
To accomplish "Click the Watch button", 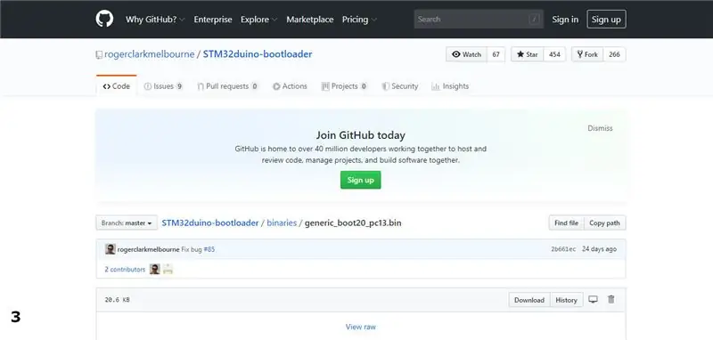I will (466, 54).
